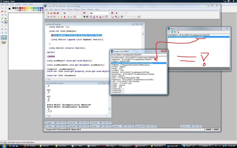The image size is (237, 148).
Task: Restore the minimized frd.LSP window
Action: click(146, 126)
